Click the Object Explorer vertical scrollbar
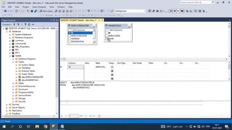 pos(57,64)
